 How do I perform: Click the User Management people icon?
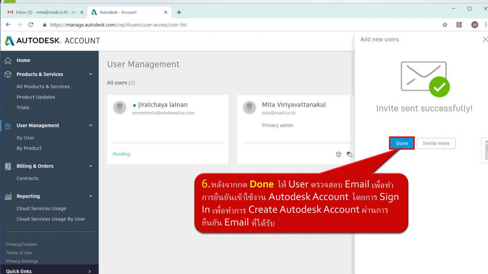(8, 126)
